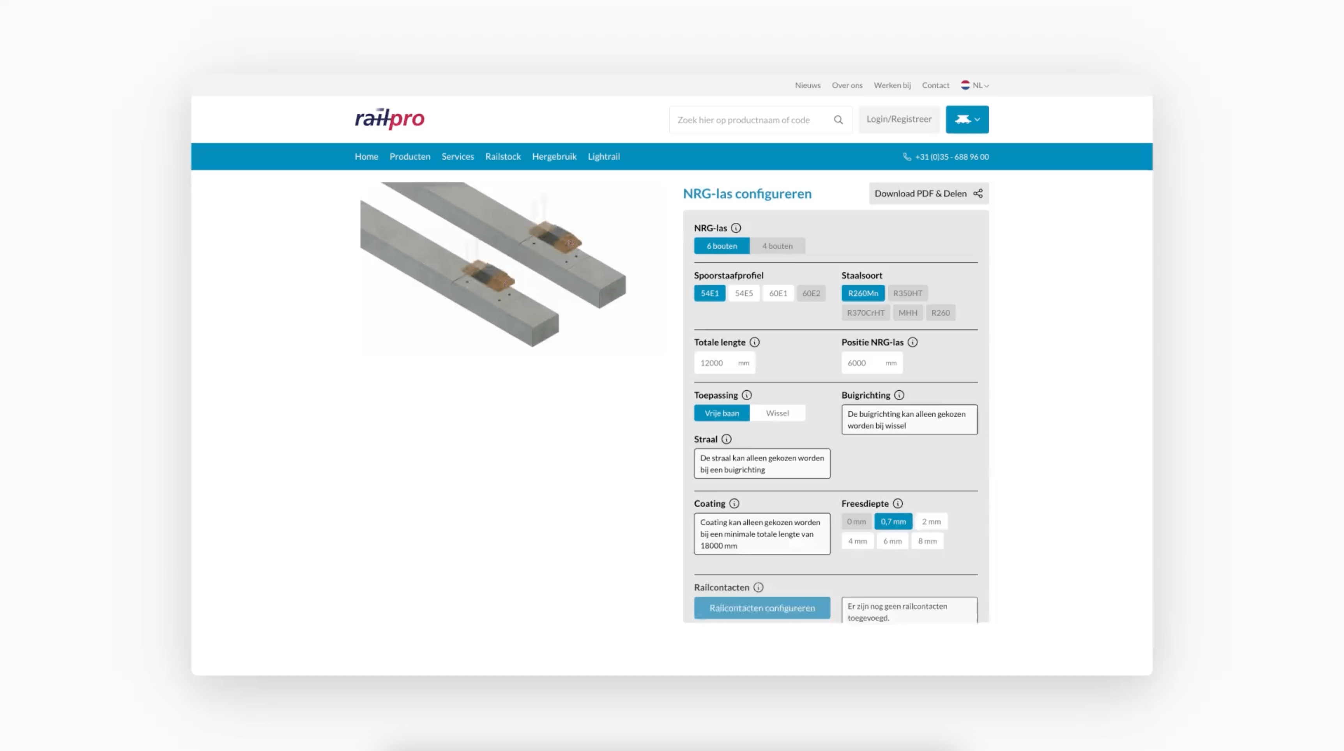Open the Producten menu

pyautogui.click(x=410, y=157)
